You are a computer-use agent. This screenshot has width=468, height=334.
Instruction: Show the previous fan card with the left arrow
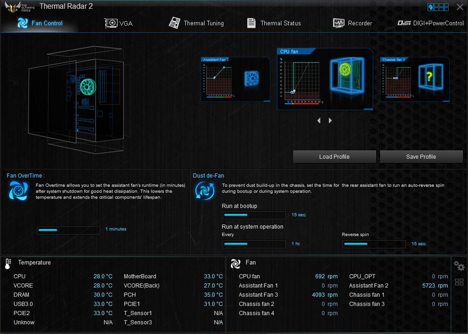coord(319,120)
